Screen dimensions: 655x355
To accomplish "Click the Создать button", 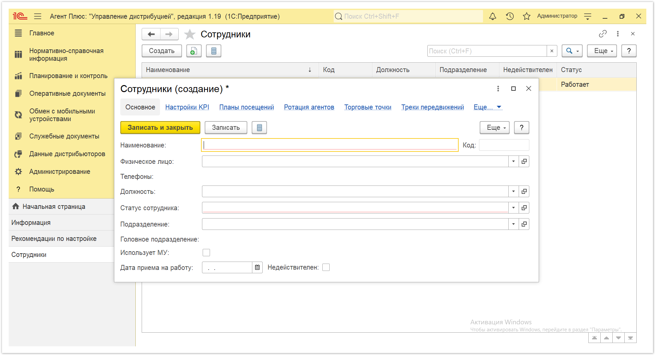I will point(162,51).
